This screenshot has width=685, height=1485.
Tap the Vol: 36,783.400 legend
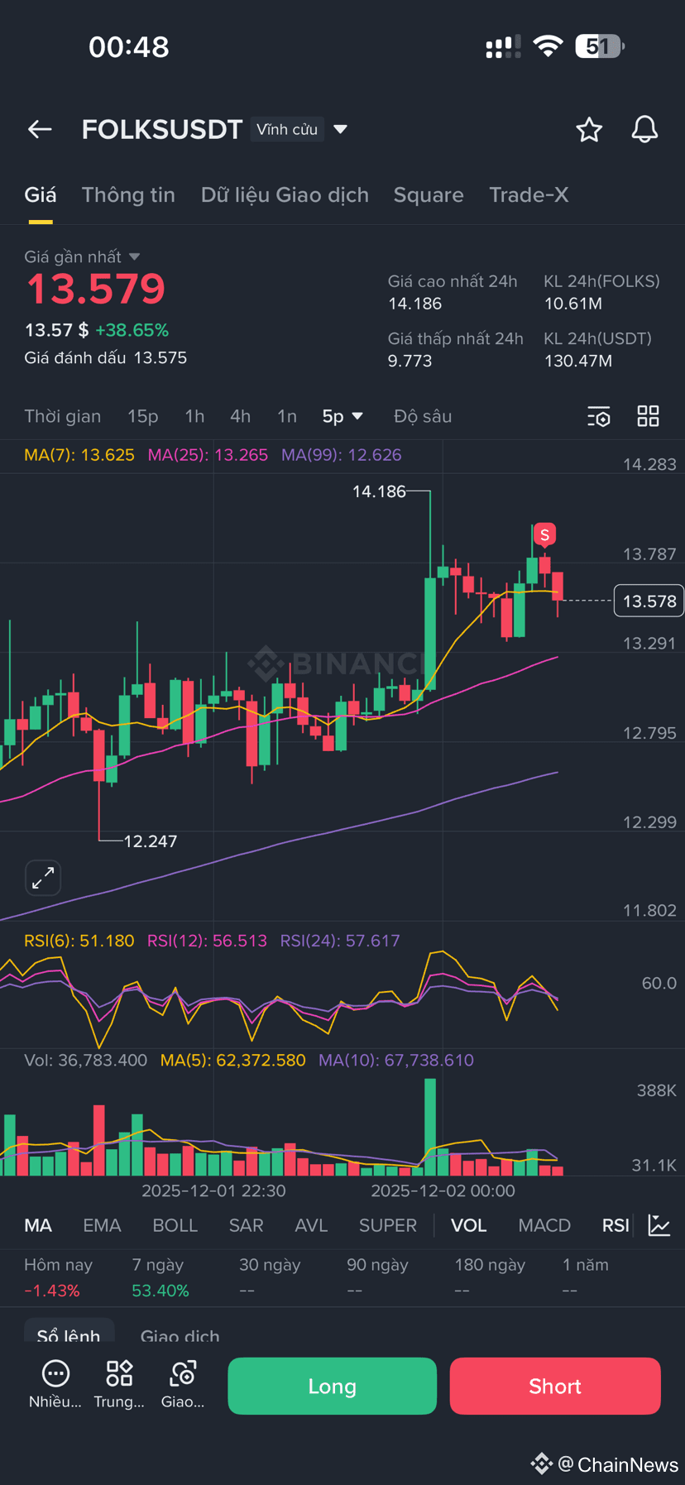coord(86,1060)
